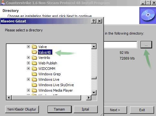The height and width of the screenshot is (116, 156).
Task: Select the Windows Media Player tree entry
Action: (56, 90)
